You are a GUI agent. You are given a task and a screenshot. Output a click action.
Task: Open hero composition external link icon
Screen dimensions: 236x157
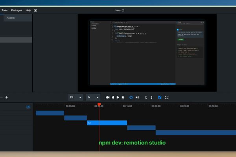tap(123, 10)
